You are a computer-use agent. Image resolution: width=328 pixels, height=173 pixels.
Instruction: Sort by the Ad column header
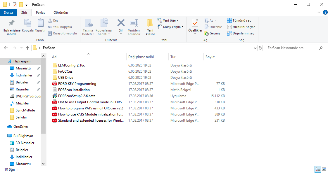(x=88, y=57)
